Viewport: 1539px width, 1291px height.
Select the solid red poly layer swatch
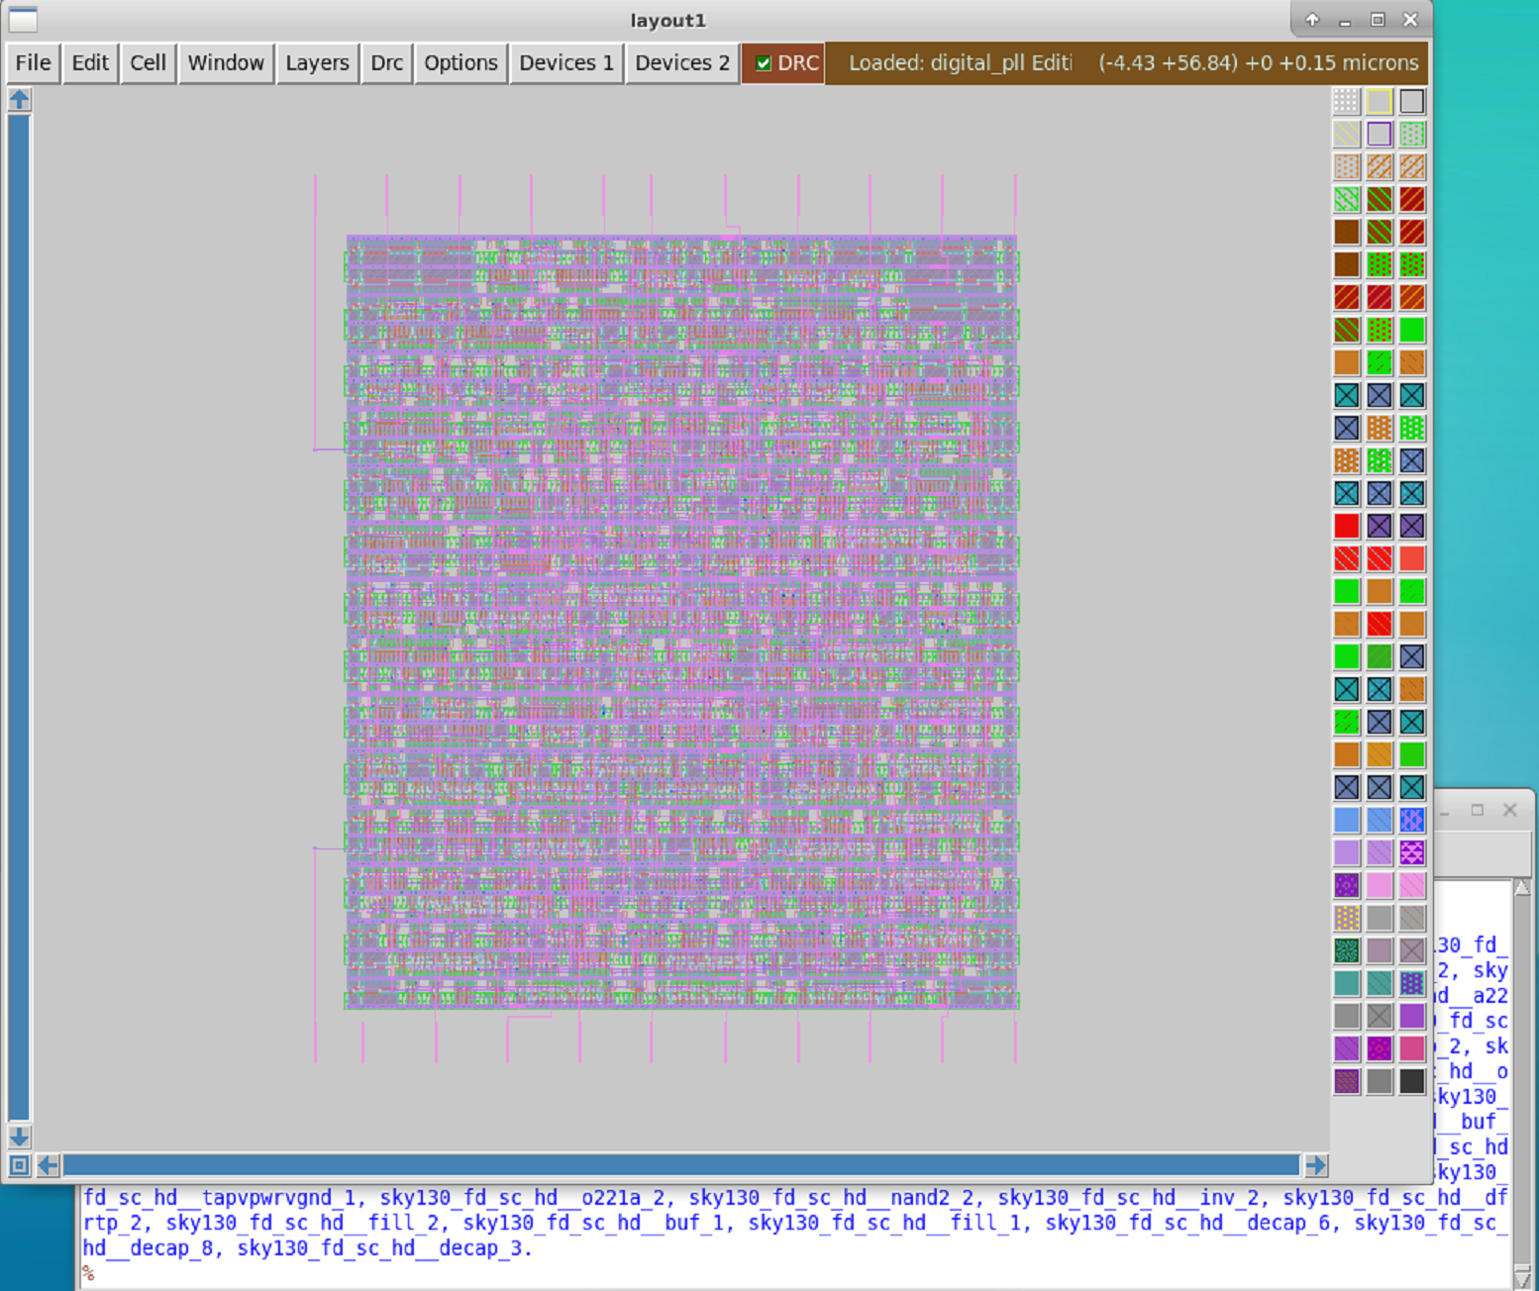[x=1347, y=526]
